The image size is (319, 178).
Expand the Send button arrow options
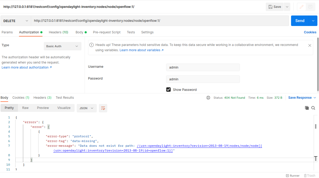pos(313,21)
